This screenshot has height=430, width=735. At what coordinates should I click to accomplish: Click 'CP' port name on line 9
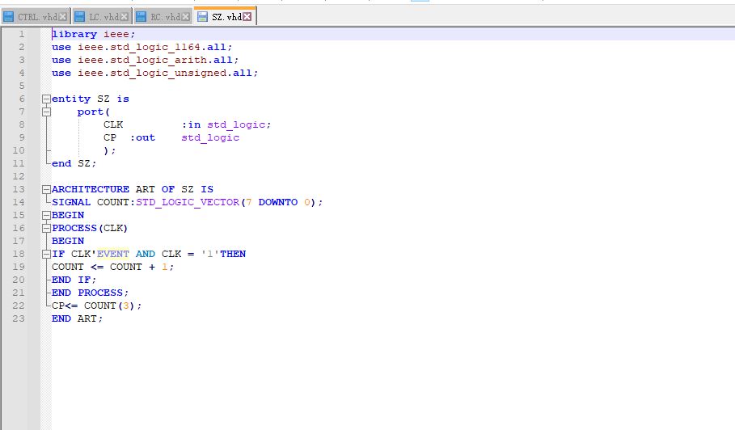[x=110, y=137]
